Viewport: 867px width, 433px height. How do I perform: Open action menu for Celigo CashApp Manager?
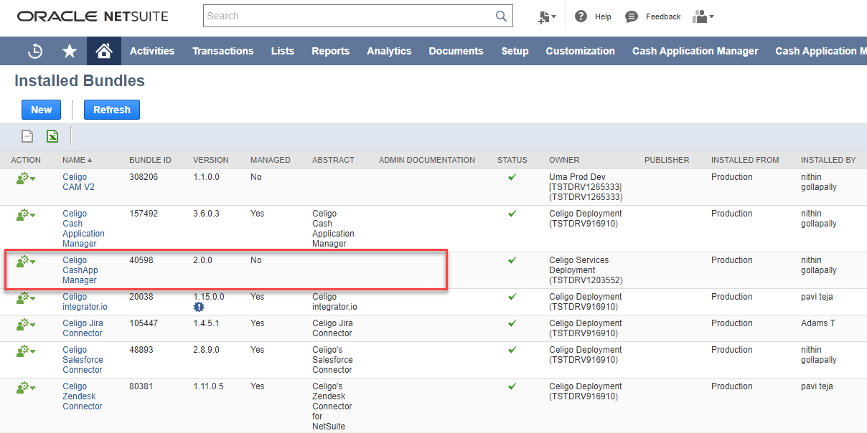pos(26,262)
